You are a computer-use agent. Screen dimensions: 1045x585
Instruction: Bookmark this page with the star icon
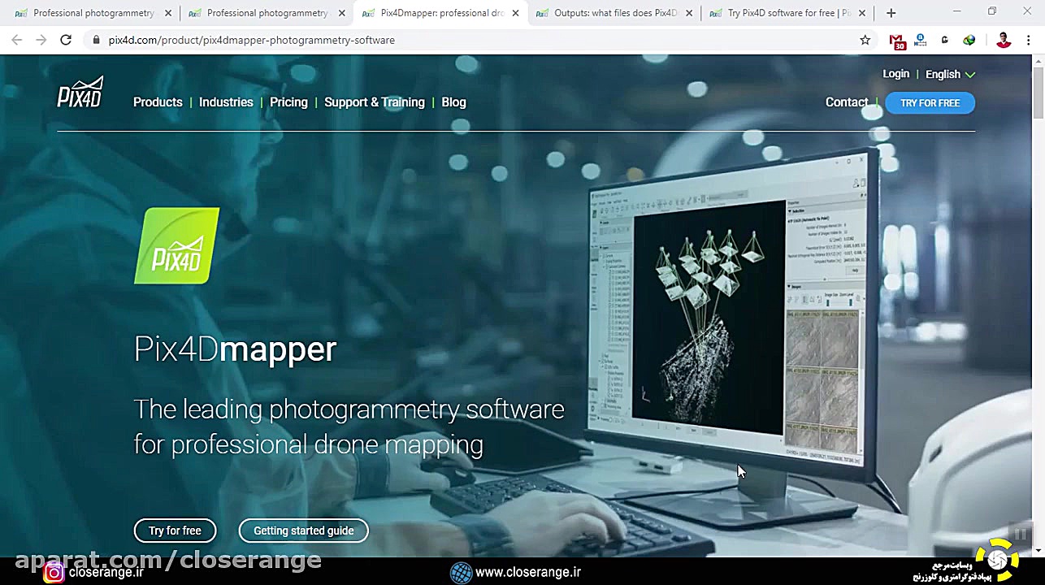[x=865, y=40]
